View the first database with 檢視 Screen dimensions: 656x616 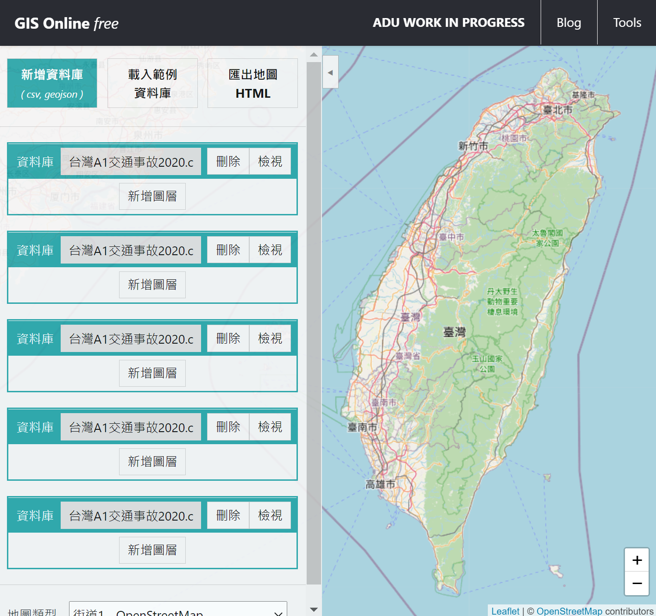pos(270,162)
